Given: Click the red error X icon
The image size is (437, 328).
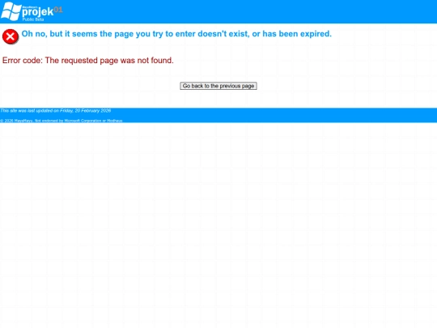Looking at the screenshot, I should point(11,36).
